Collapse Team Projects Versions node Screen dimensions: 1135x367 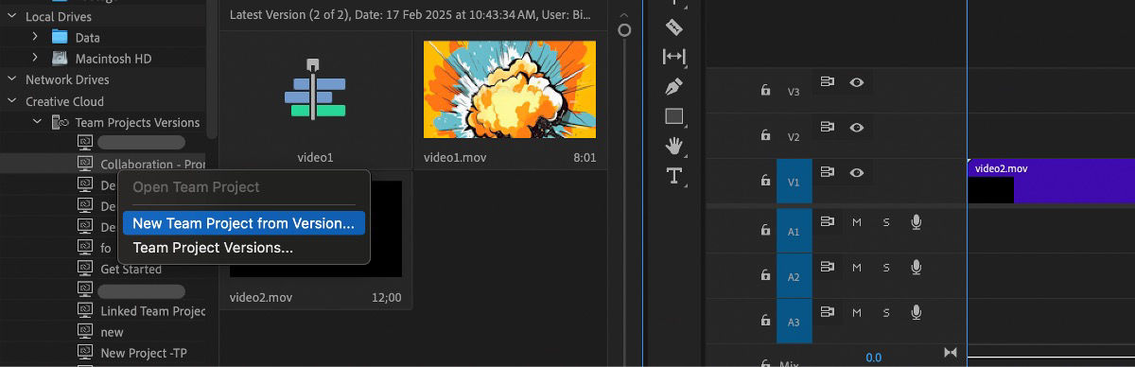[37, 122]
